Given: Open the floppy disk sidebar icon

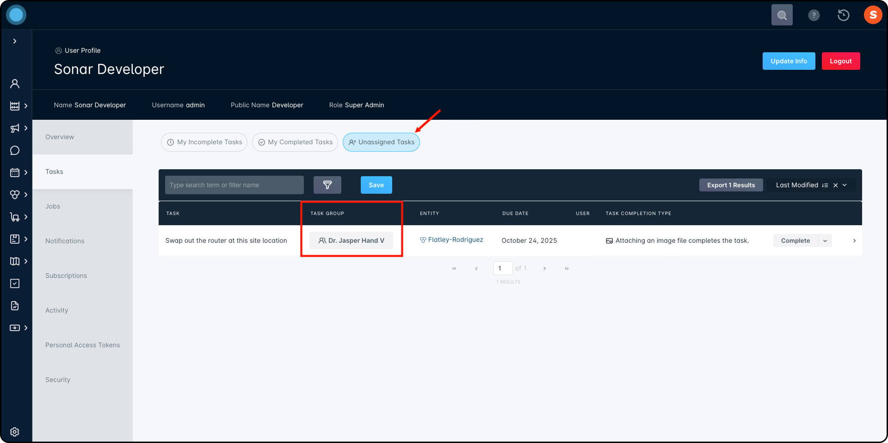Looking at the screenshot, I should [15, 239].
